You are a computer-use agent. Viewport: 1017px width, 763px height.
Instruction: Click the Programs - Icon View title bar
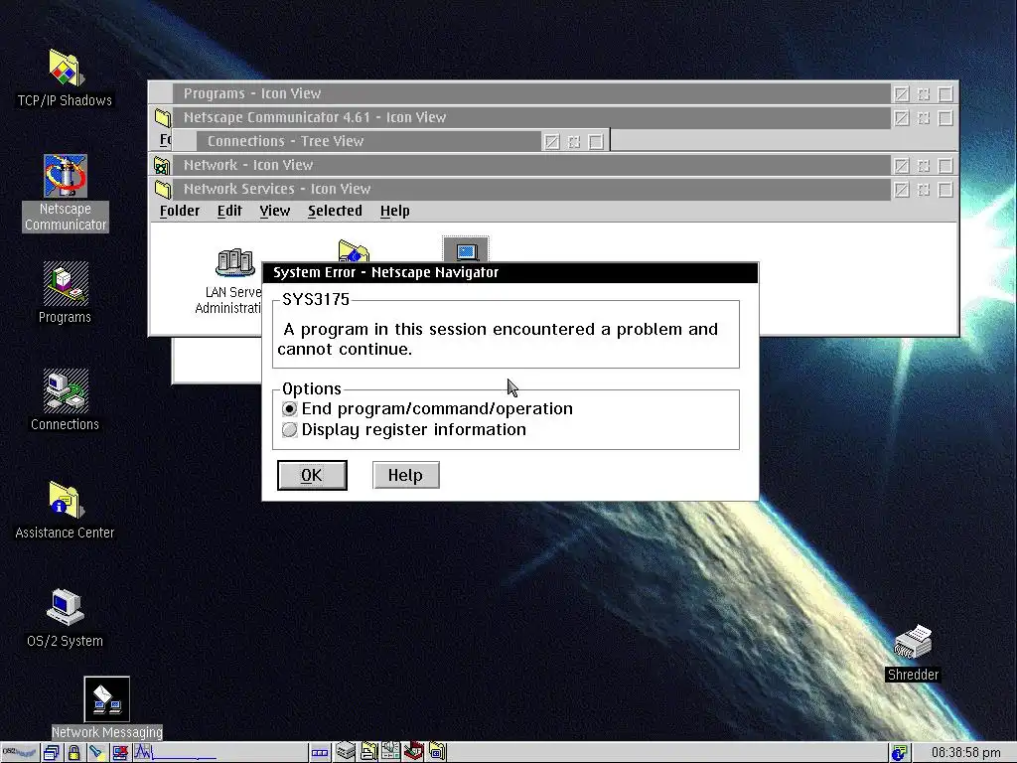click(x=532, y=93)
